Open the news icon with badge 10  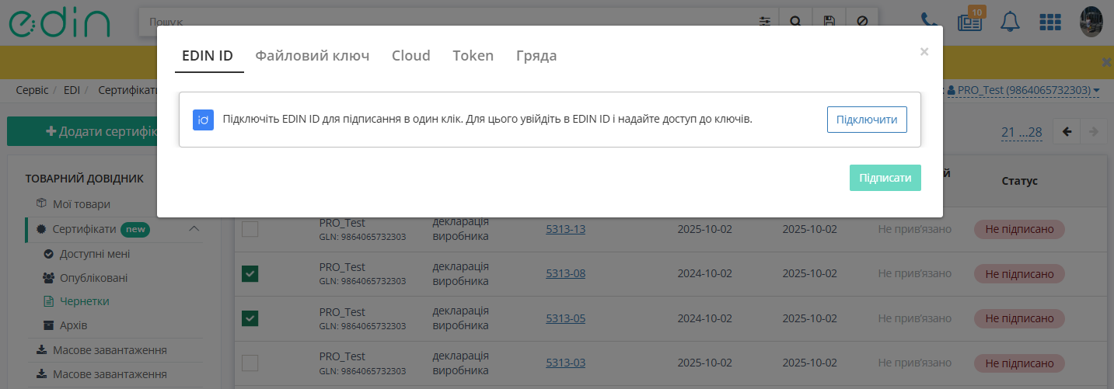tap(970, 20)
